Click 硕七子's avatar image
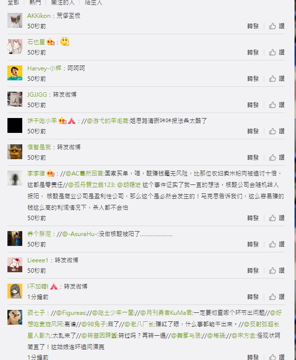 tap(15, 317)
